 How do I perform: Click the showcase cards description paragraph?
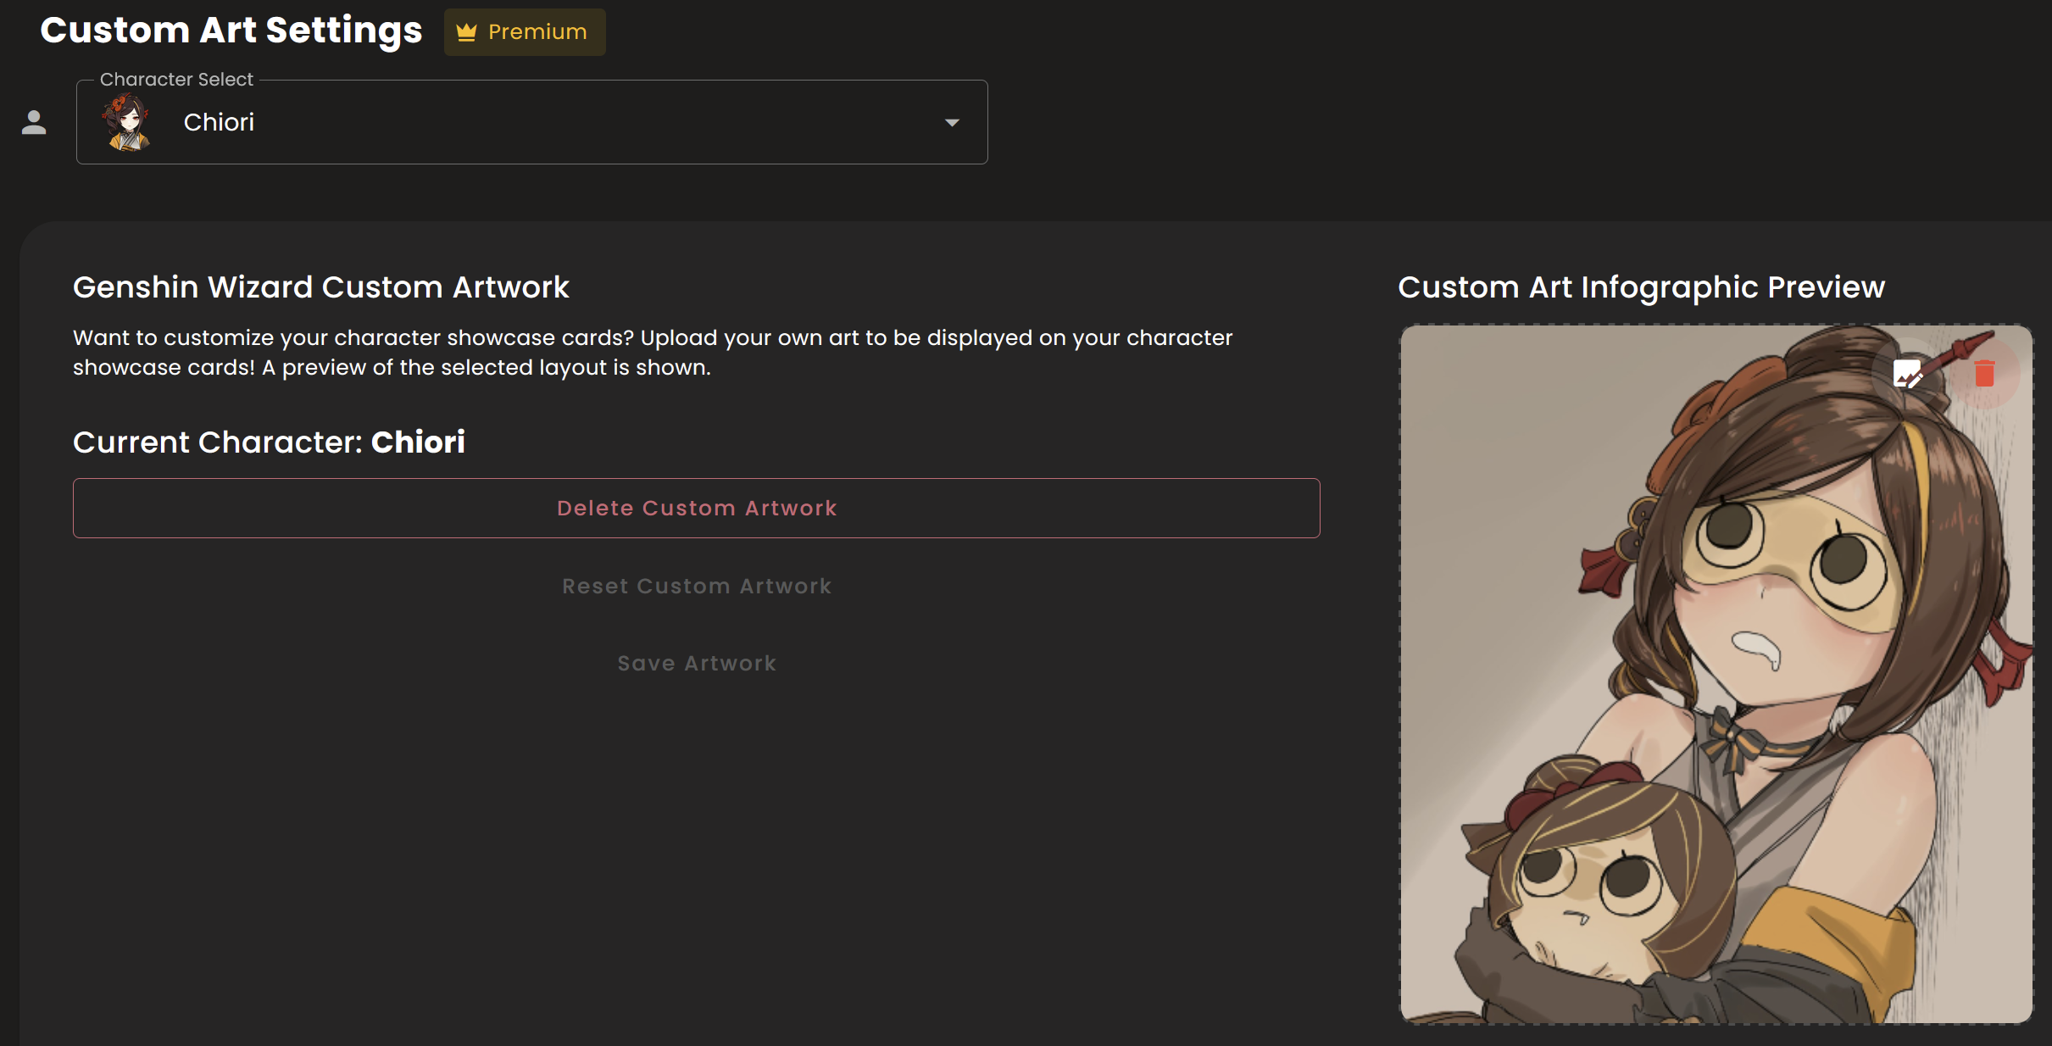click(653, 353)
